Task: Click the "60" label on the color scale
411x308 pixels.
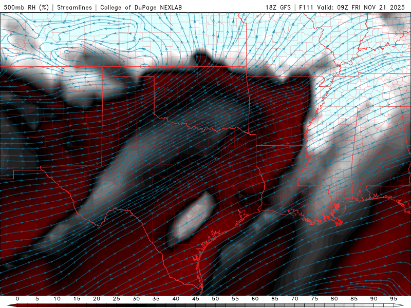Action: coord(255,299)
